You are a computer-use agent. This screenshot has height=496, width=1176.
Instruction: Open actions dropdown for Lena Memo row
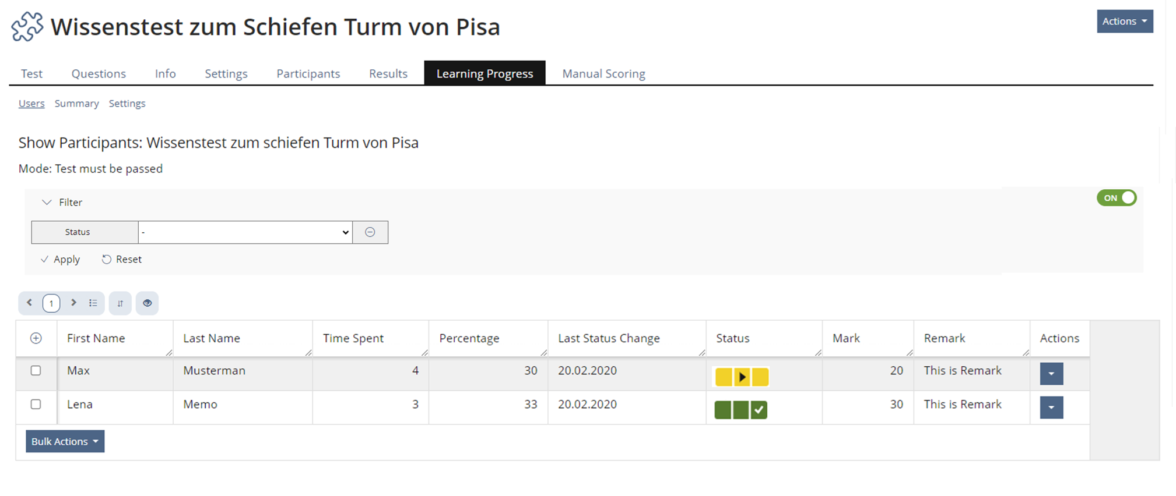[x=1051, y=408]
